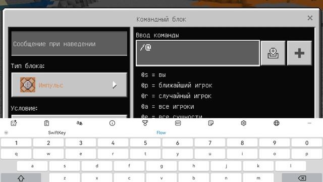The image size is (323, 182).
Task: Open the SwiftKey clipboard icon
Action: pyautogui.click(x=46, y=123)
